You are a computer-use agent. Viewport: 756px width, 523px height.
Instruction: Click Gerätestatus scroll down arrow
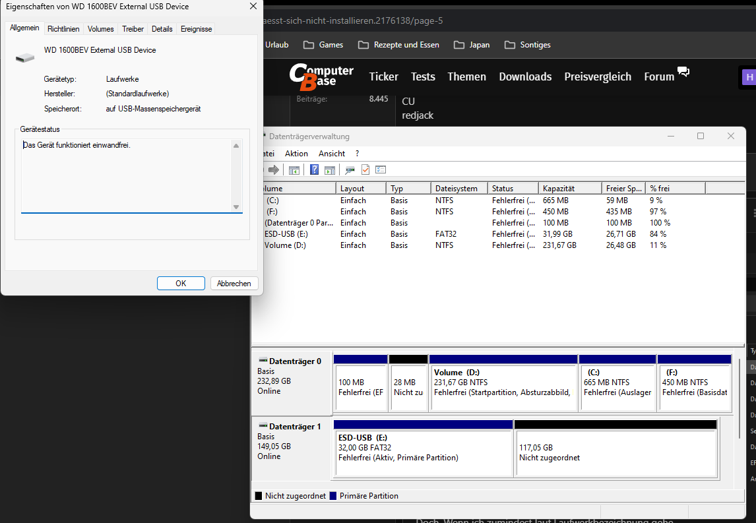pyautogui.click(x=236, y=207)
